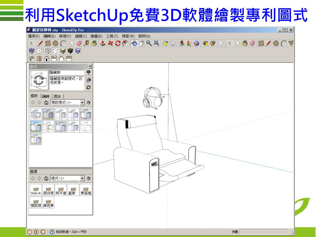Viewport: 316px width, 237px height.
Task: Open the Get Models from warehouse icon
Action: [205, 43]
